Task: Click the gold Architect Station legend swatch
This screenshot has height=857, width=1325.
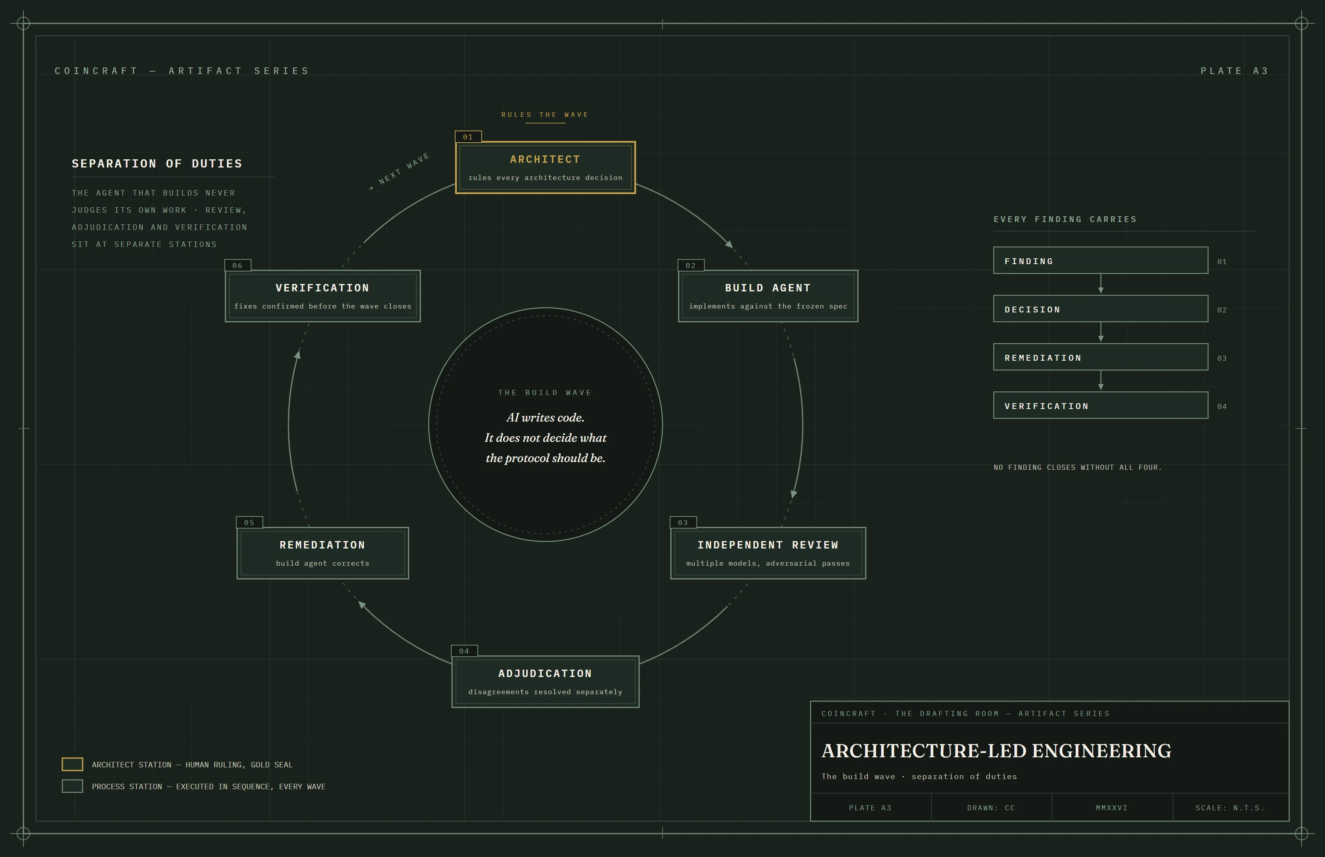Action: (72, 764)
